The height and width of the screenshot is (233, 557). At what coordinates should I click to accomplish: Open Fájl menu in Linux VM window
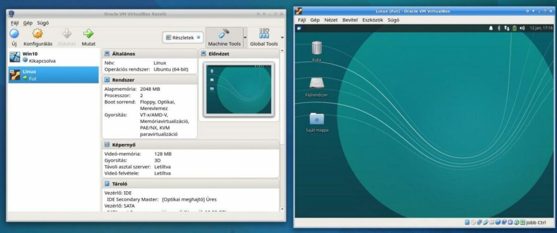pyautogui.click(x=302, y=20)
